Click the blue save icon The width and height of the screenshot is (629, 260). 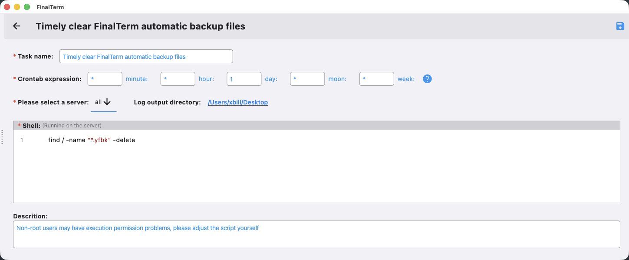pos(620,26)
